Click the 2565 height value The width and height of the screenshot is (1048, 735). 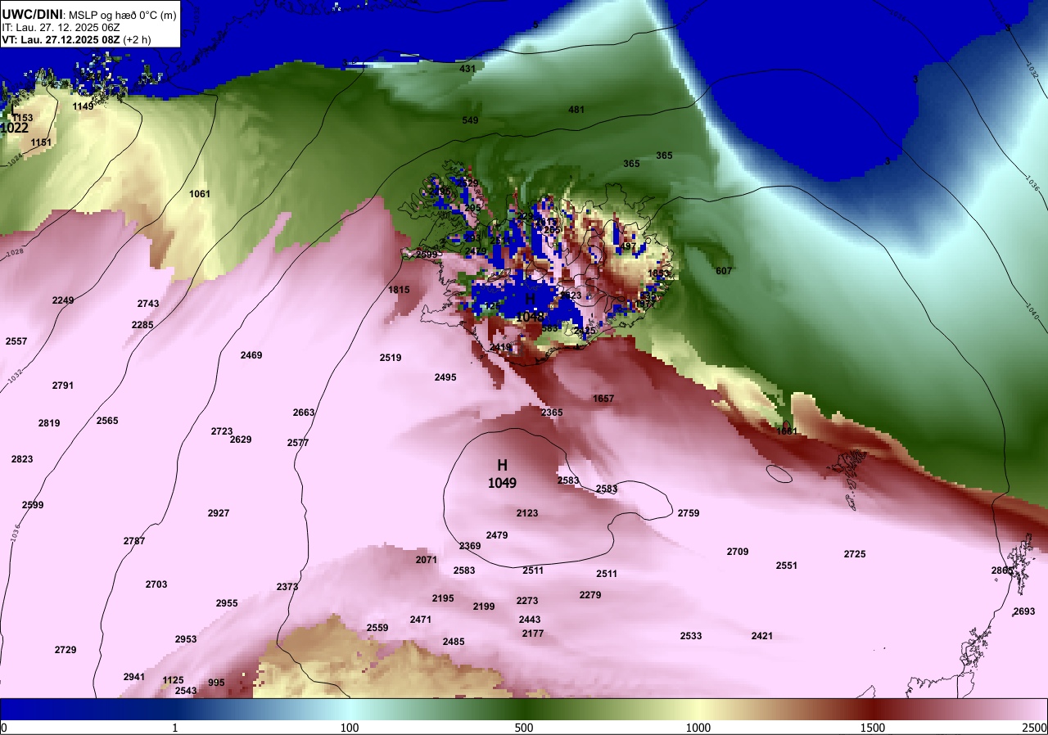107,421
